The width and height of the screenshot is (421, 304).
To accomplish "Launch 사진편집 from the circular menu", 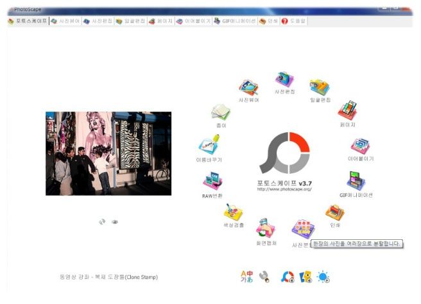I will point(284,80).
